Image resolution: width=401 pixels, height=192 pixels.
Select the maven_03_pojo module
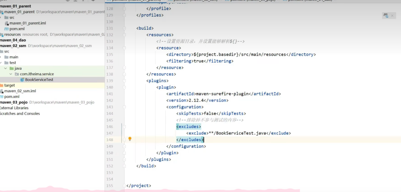pyautogui.click(x=14, y=102)
